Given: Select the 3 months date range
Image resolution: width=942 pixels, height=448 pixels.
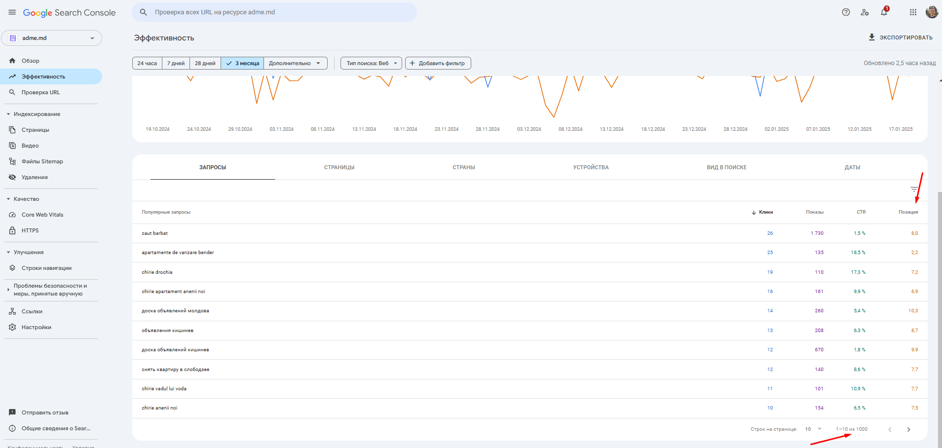Looking at the screenshot, I should (242, 63).
